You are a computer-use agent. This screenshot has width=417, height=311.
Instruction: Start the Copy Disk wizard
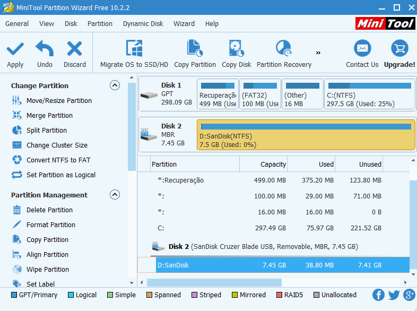click(236, 54)
